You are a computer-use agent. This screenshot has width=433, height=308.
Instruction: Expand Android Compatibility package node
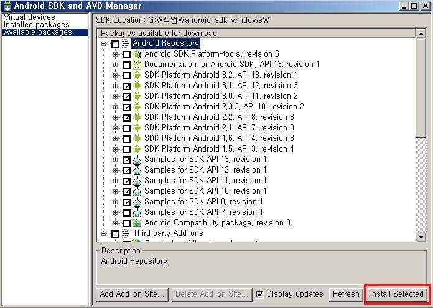coord(116,223)
